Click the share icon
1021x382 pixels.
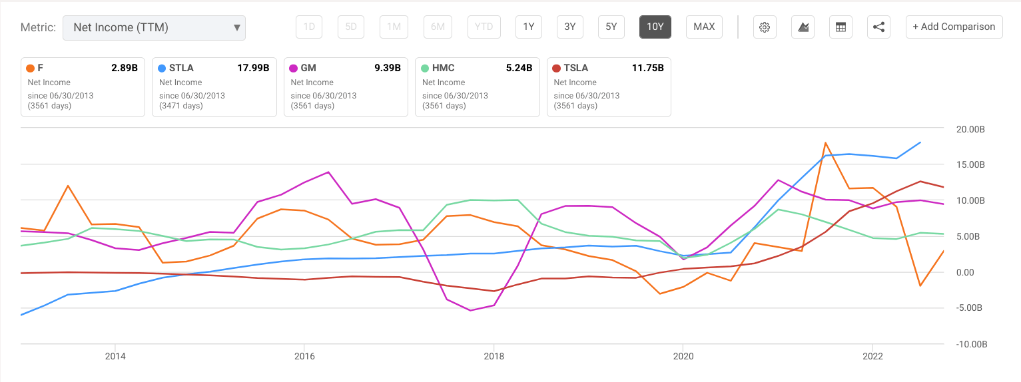(879, 27)
